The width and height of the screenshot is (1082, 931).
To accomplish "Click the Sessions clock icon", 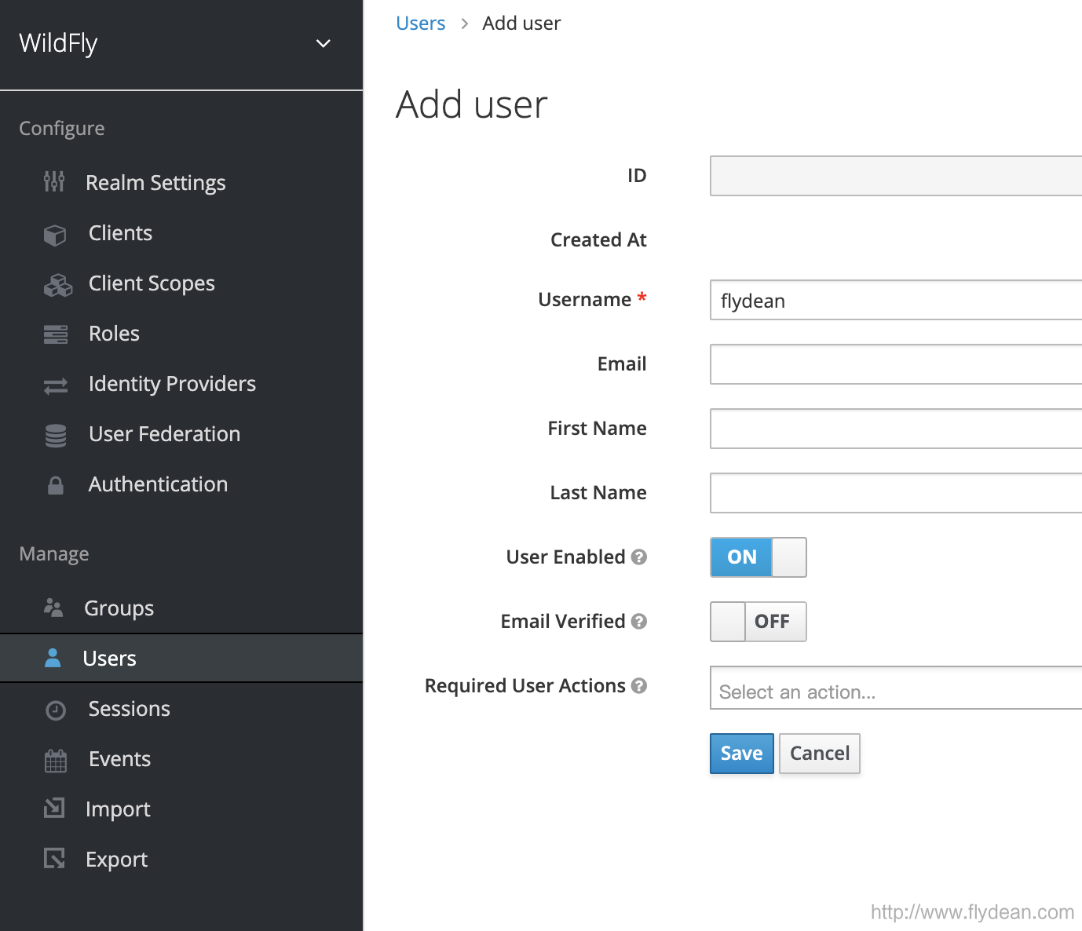I will coord(56,710).
